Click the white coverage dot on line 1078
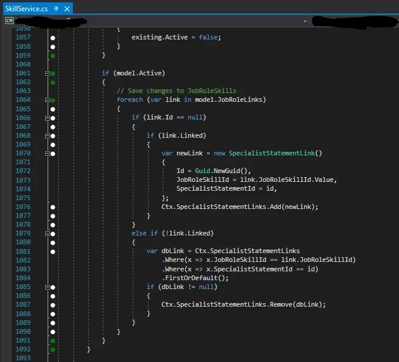 pos(53,225)
